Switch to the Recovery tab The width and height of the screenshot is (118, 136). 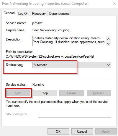pos(39,14)
